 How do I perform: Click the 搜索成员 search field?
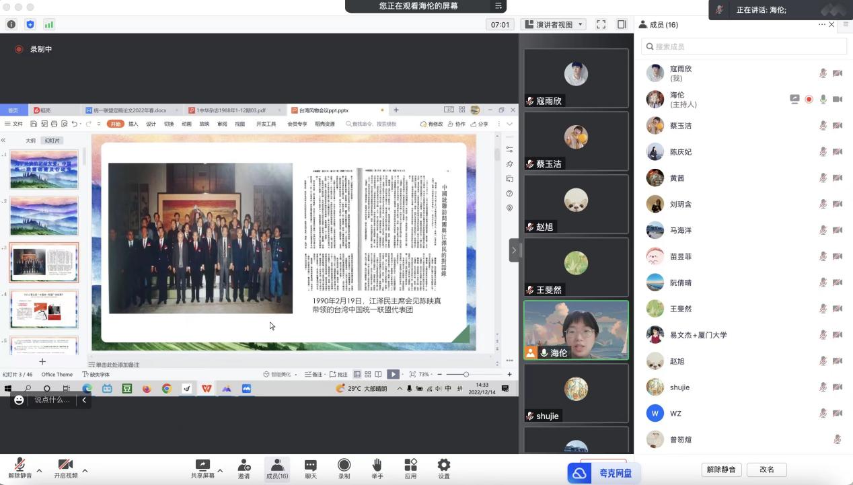(743, 46)
